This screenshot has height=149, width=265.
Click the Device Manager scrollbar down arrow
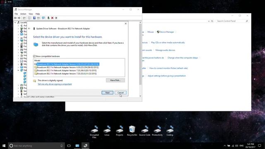click(x=140, y=96)
